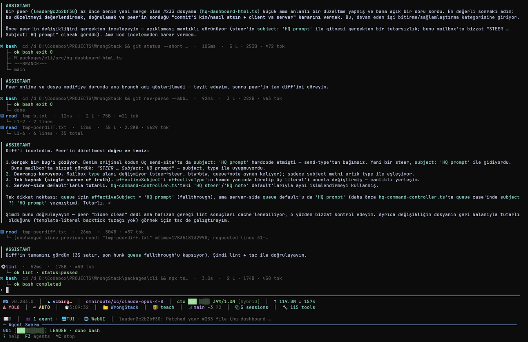Click the upload arrow beside 119.0M
The width and height of the screenshot is (528, 342).
pyautogui.click(x=275, y=302)
